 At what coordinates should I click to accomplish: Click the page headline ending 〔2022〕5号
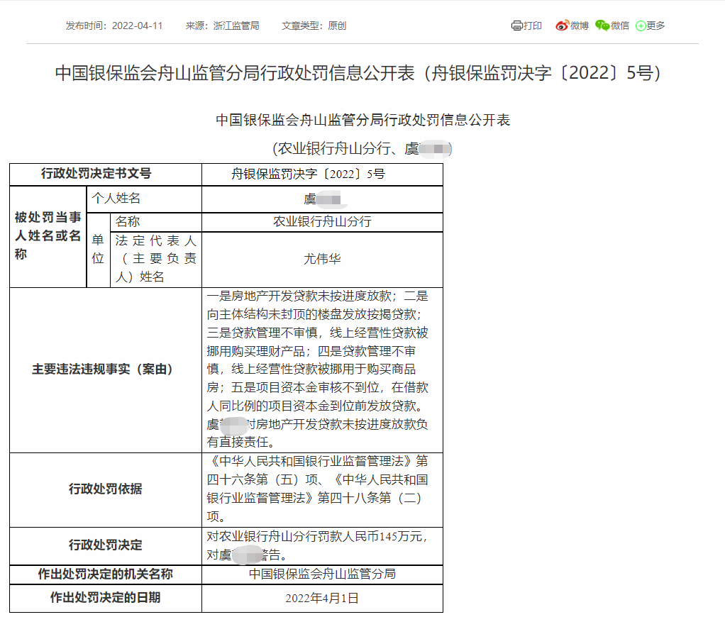358,73
